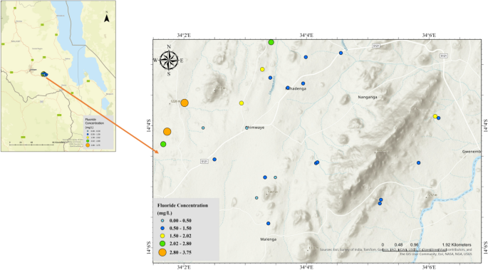Image resolution: width=488 pixels, height=270 pixels.
Task: Click the 'Fluoride Concentration' legend title on main map
Action: (182, 205)
